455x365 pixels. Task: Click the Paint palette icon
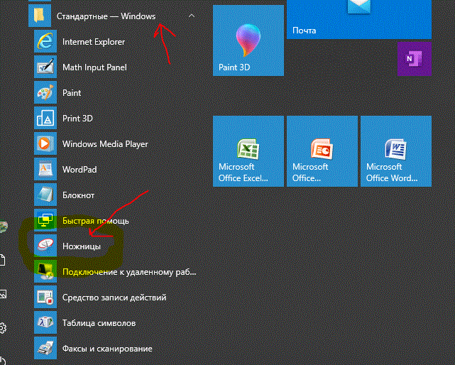pos(45,92)
